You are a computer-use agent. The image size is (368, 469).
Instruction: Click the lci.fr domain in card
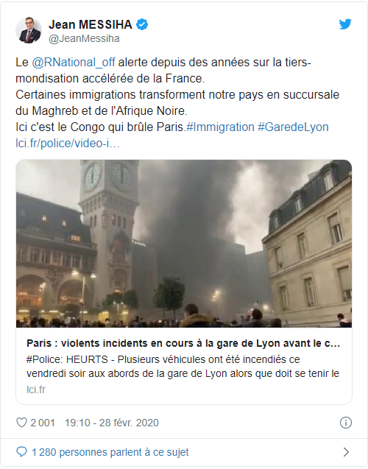(36, 389)
